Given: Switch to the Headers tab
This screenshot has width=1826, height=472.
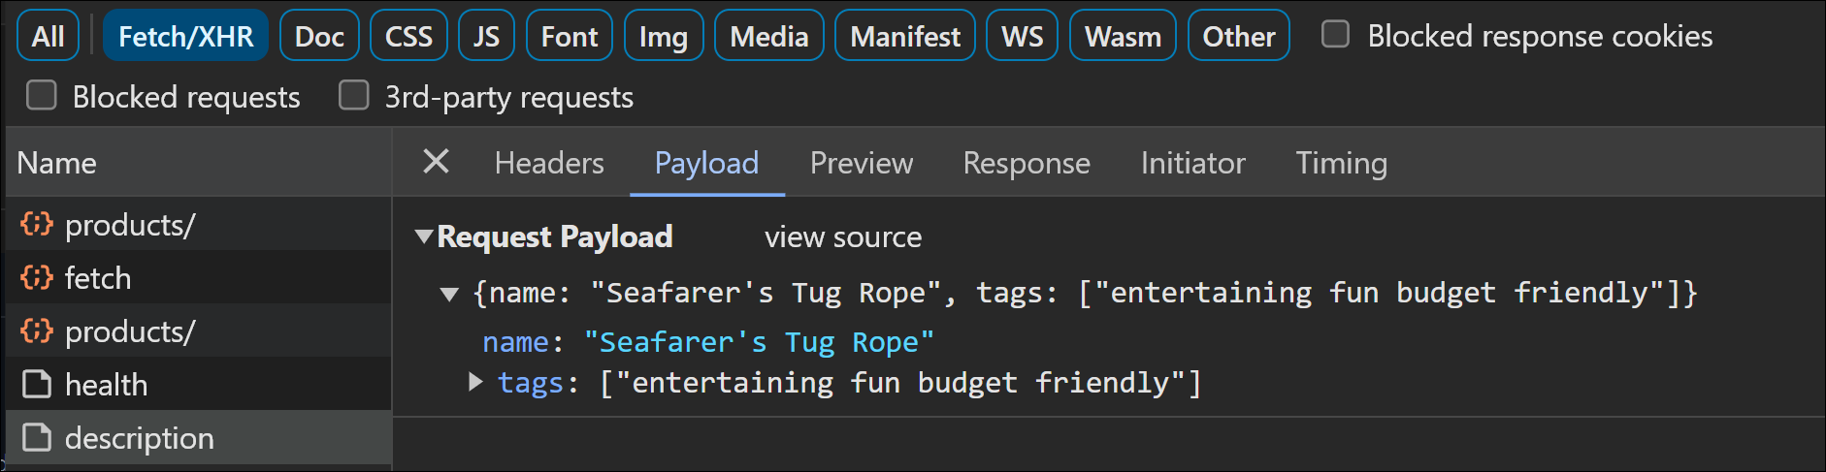Looking at the screenshot, I should point(549,163).
